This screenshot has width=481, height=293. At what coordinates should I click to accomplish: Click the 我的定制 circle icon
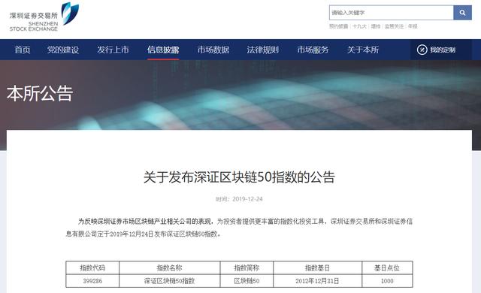(422, 50)
